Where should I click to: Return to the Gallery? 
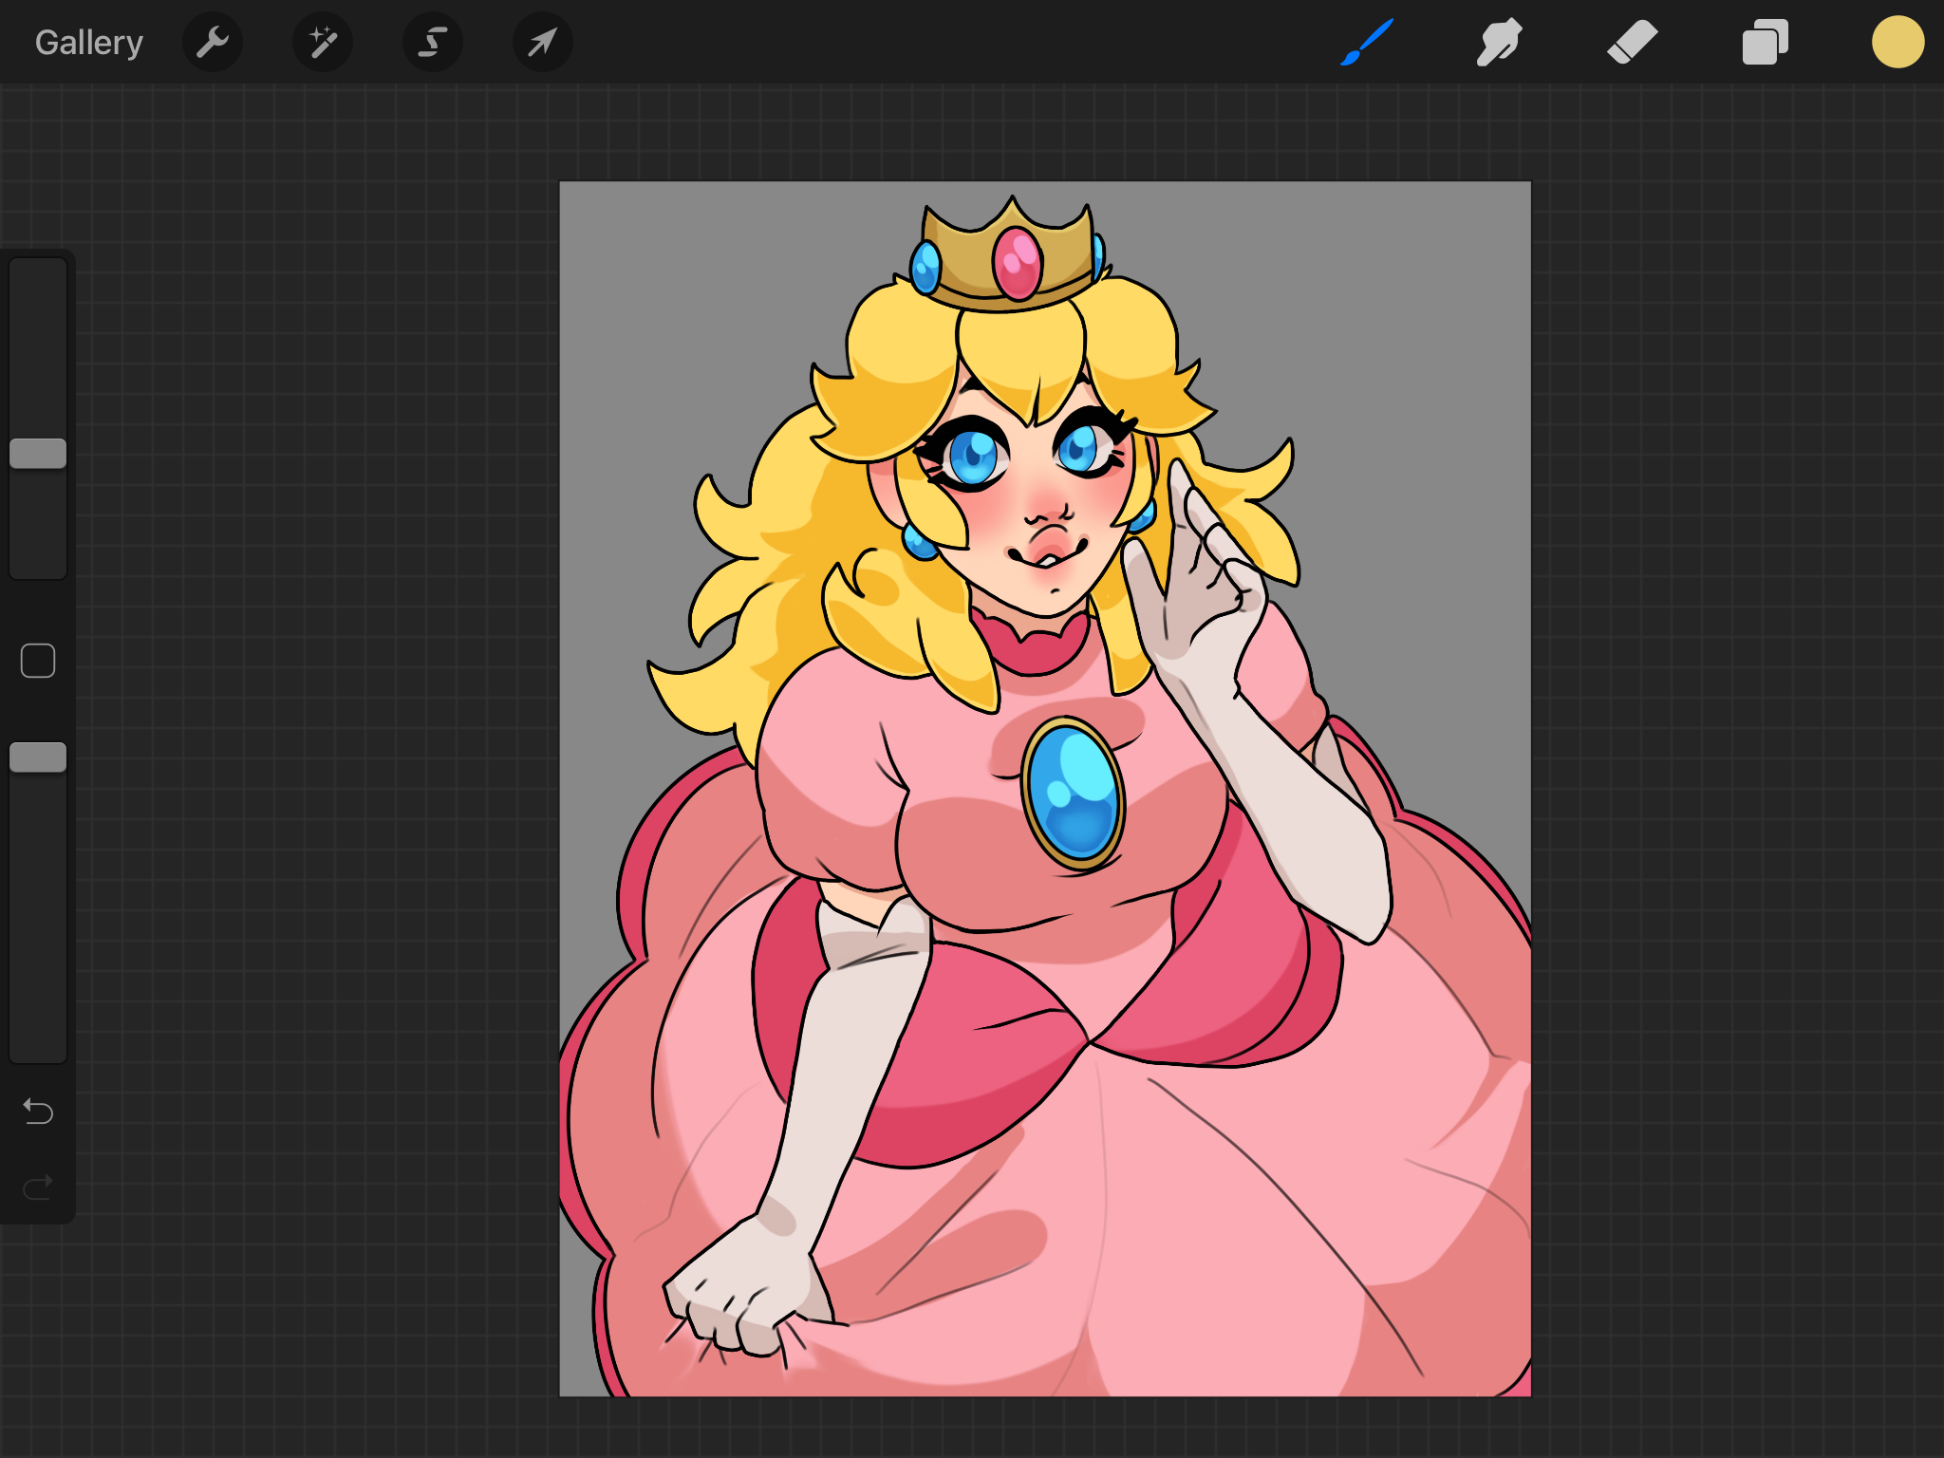click(x=88, y=43)
